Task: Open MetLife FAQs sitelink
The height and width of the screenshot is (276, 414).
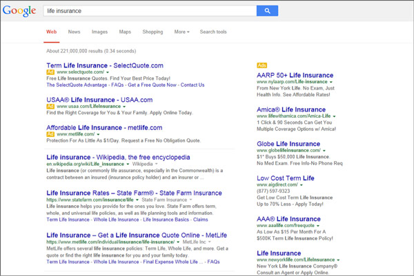Action: 214,262
